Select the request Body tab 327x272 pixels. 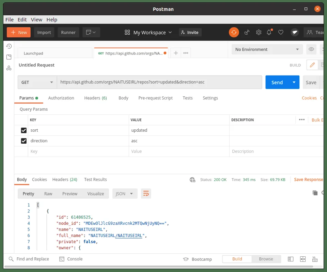[x=123, y=98]
